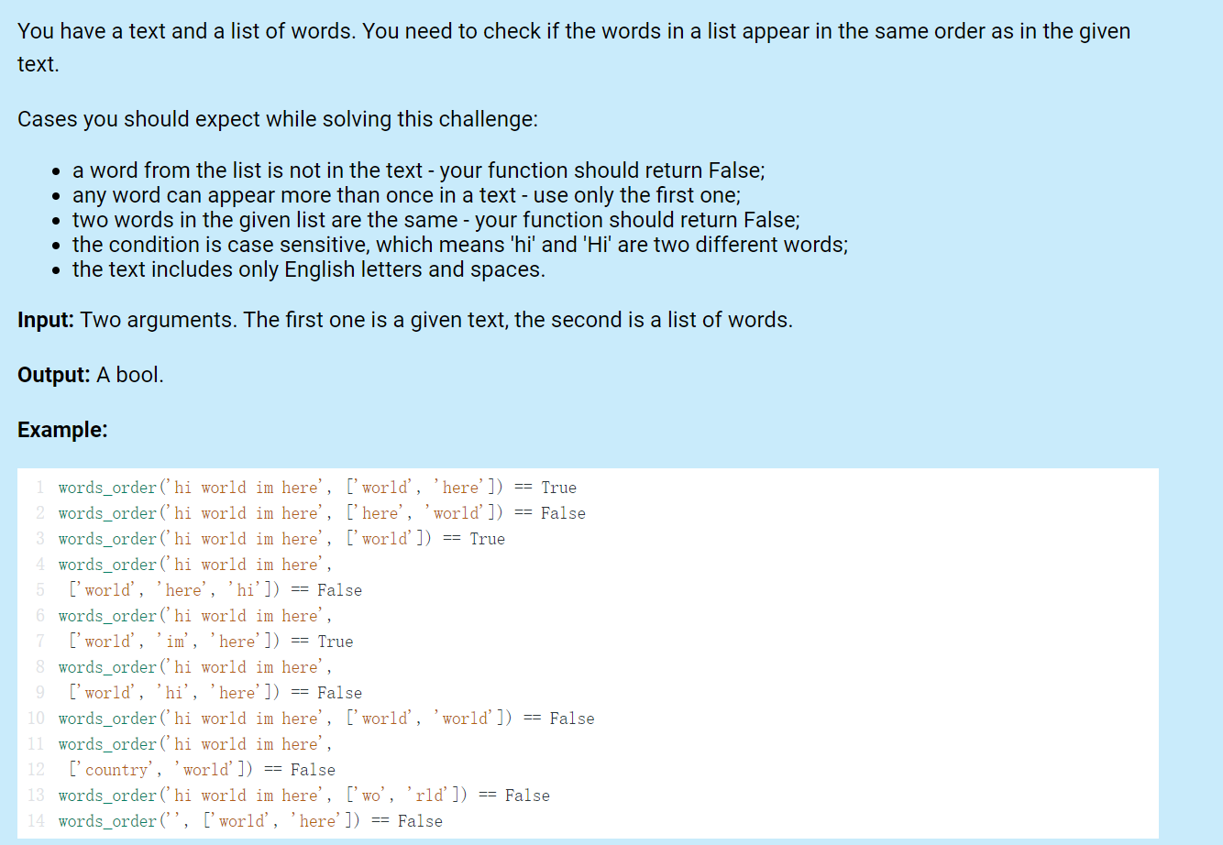Click code line 5 ['world', 'here', 'hi']
Viewport: 1223px width, 845px height.
point(215,590)
